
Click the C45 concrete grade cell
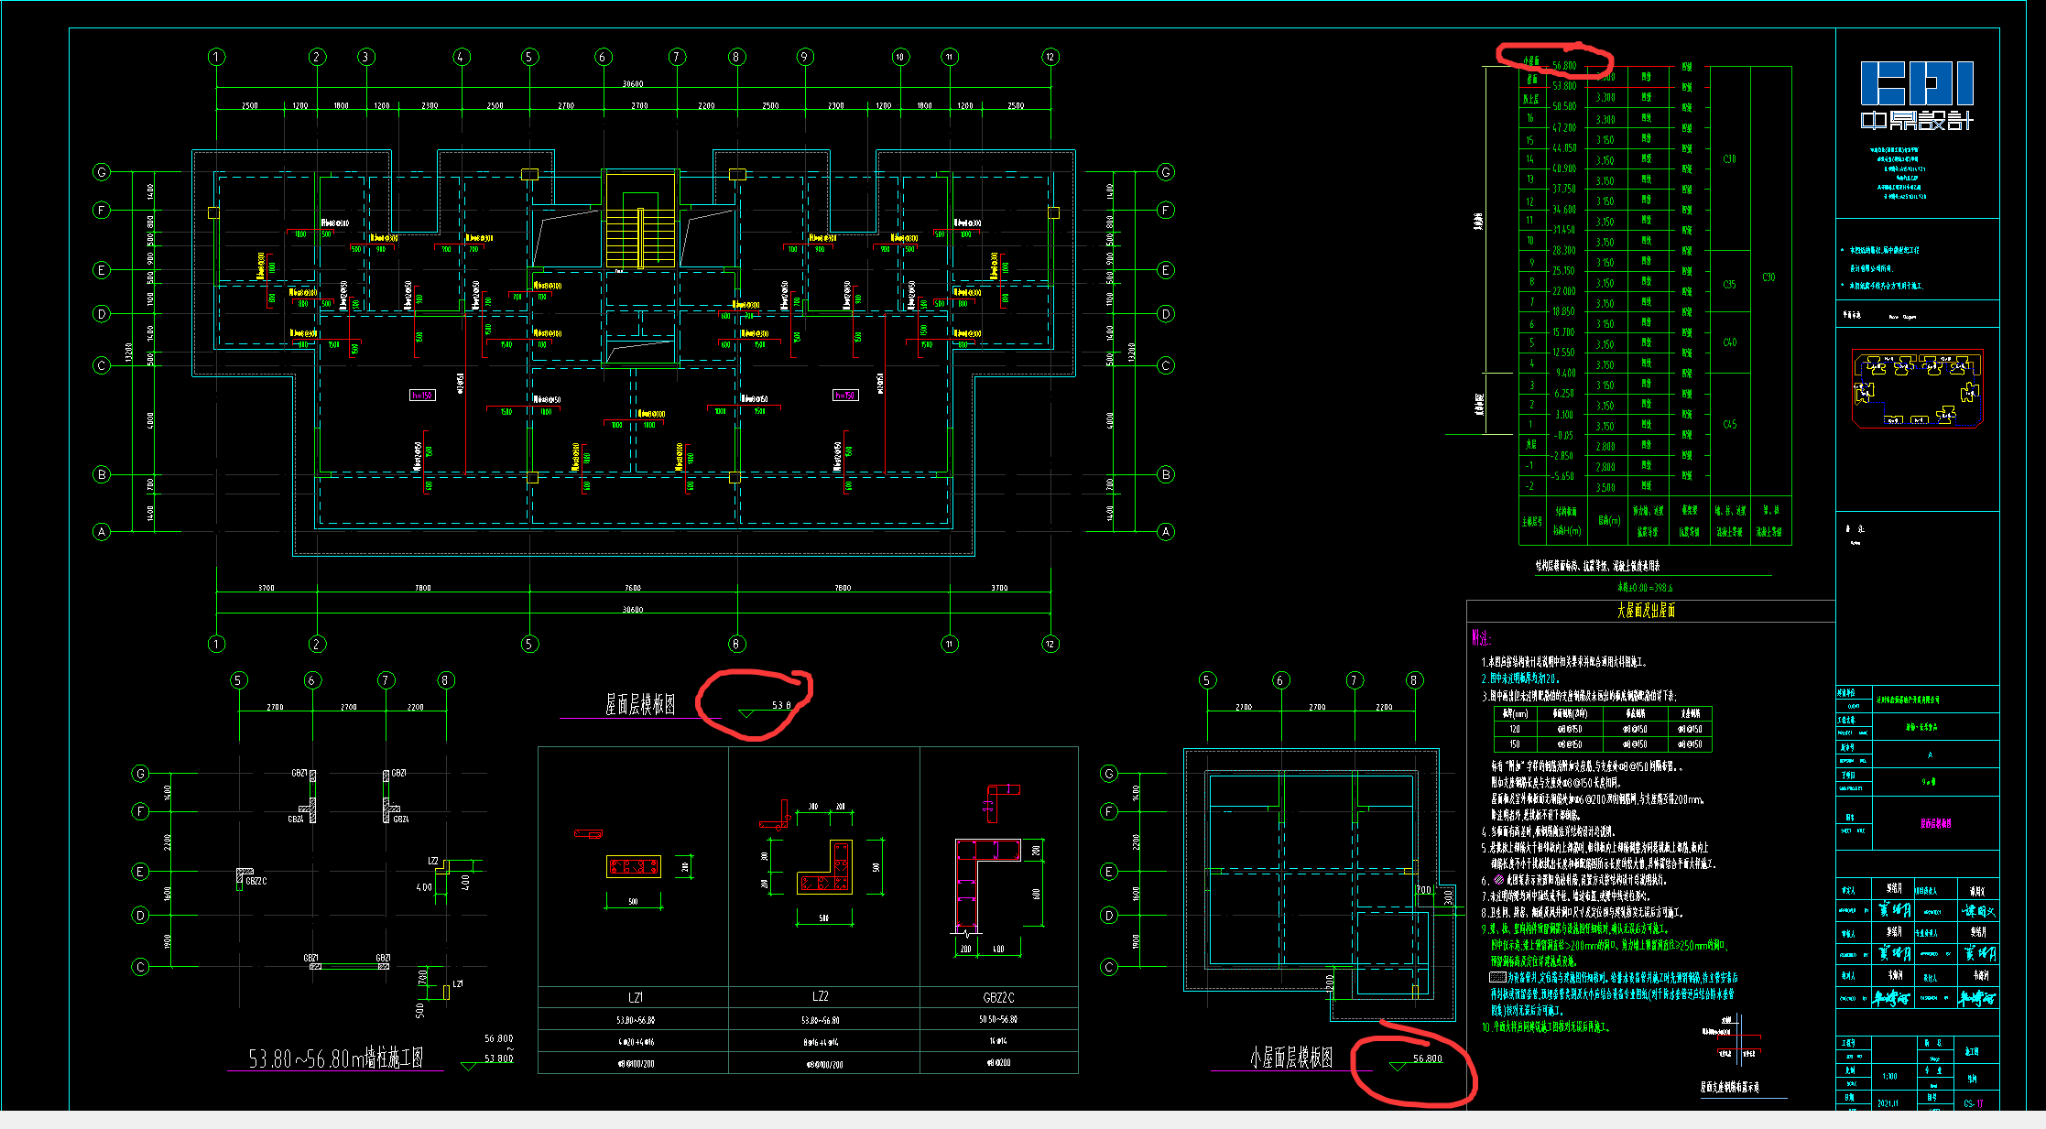coord(1729,425)
